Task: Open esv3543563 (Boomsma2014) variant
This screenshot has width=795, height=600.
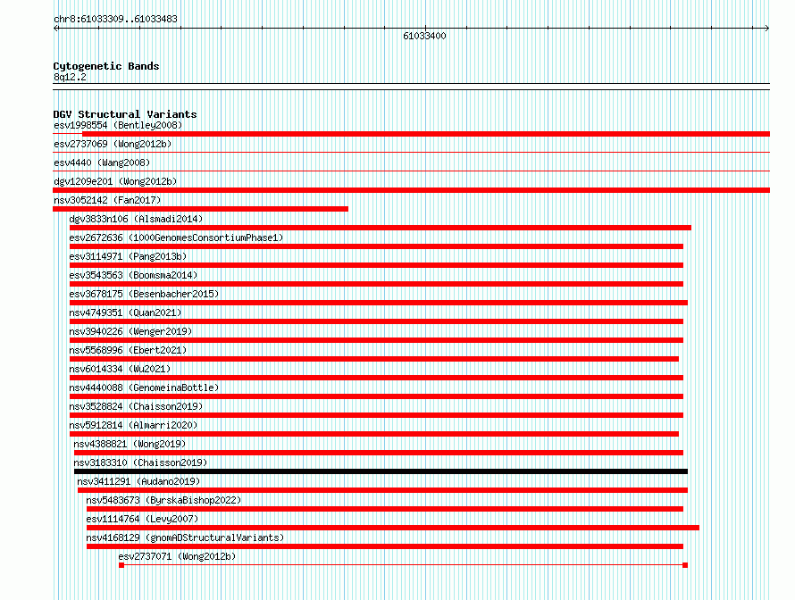Action: 133,275
